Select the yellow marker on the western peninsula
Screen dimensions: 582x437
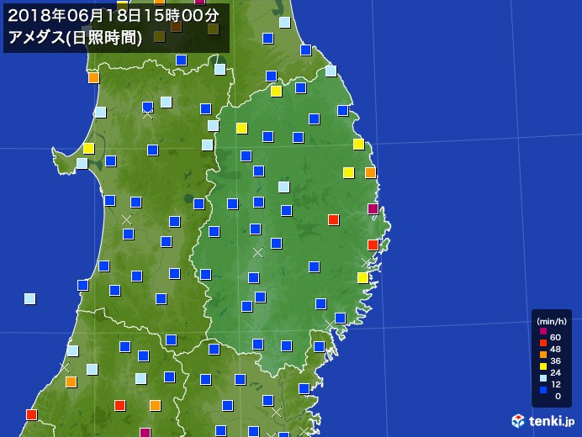[x=88, y=149]
